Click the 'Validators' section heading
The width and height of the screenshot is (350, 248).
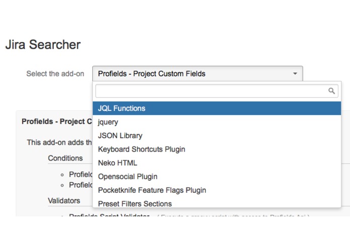tap(64, 201)
